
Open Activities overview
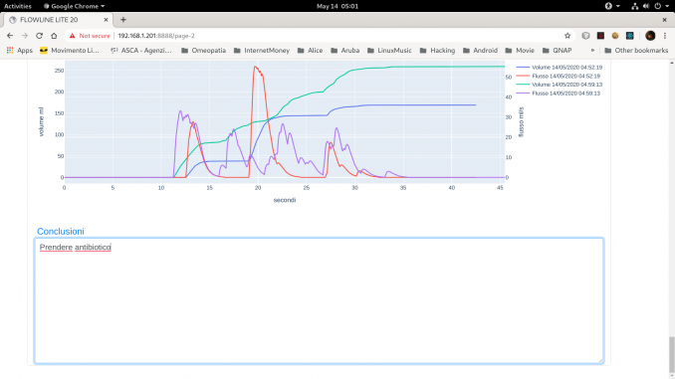click(18, 6)
